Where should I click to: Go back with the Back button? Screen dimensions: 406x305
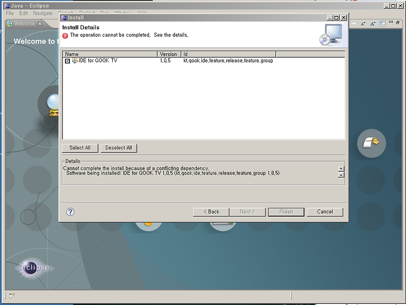pyautogui.click(x=211, y=212)
